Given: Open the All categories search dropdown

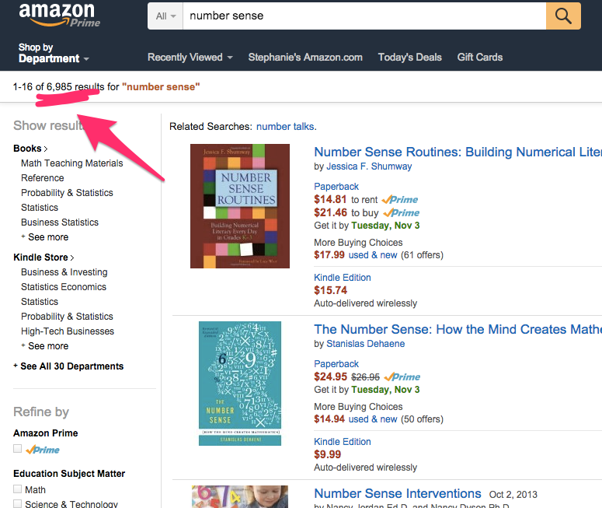Looking at the screenshot, I should (165, 16).
